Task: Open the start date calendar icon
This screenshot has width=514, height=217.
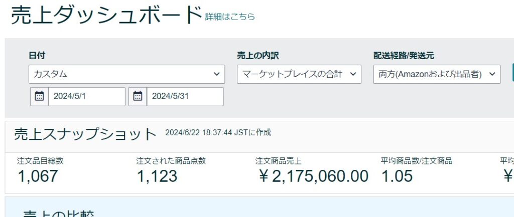Action: tap(39, 96)
